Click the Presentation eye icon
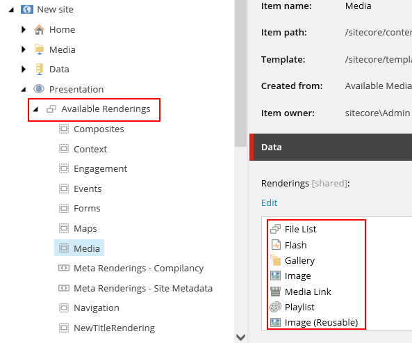This screenshot has width=412, height=343. coord(39,89)
